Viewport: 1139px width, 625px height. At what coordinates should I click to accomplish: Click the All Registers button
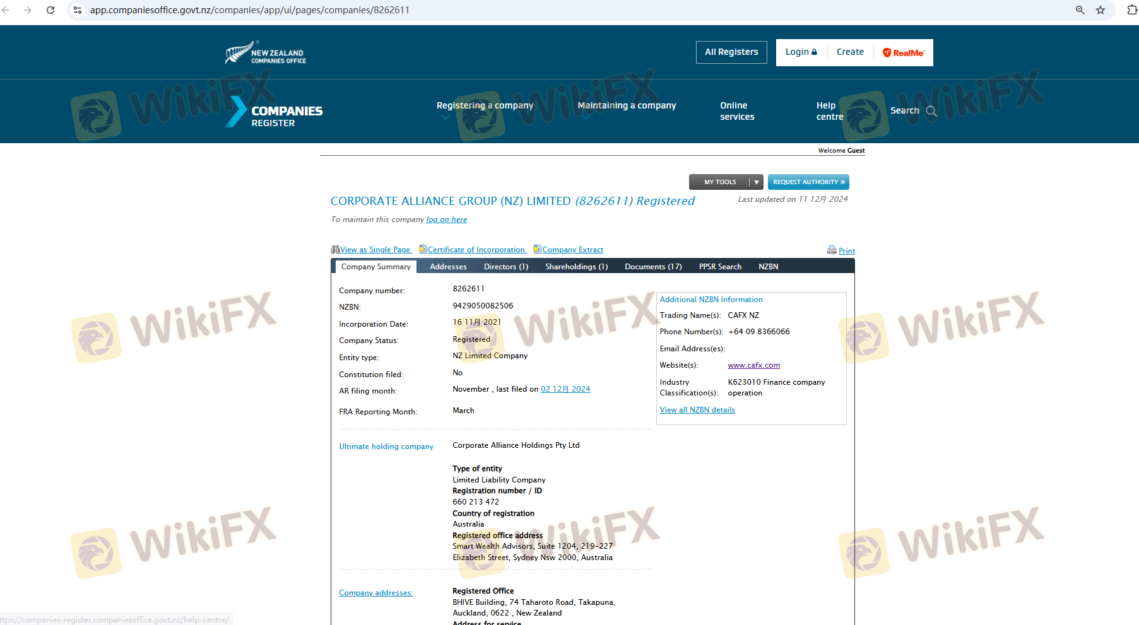pyautogui.click(x=731, y=52)
